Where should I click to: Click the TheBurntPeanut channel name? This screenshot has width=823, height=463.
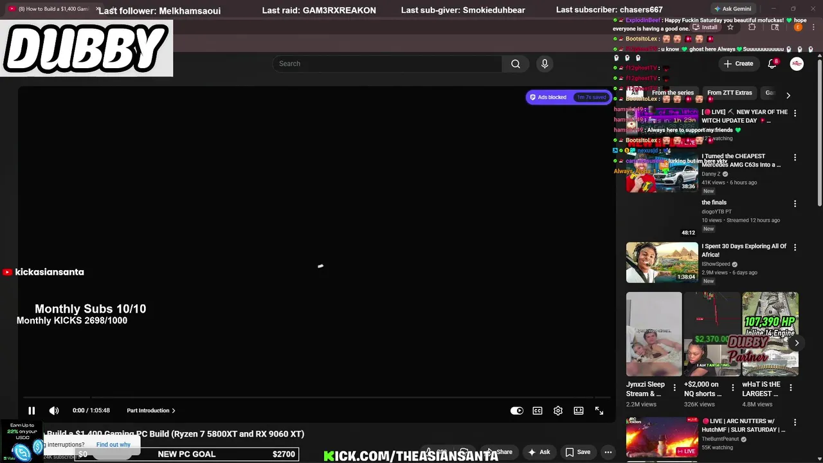pyautogui.click(x=720, y=439)
